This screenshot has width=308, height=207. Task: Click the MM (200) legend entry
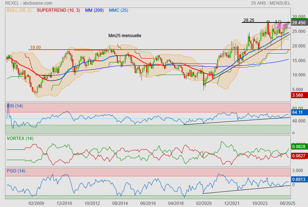[x=94, y=10]
